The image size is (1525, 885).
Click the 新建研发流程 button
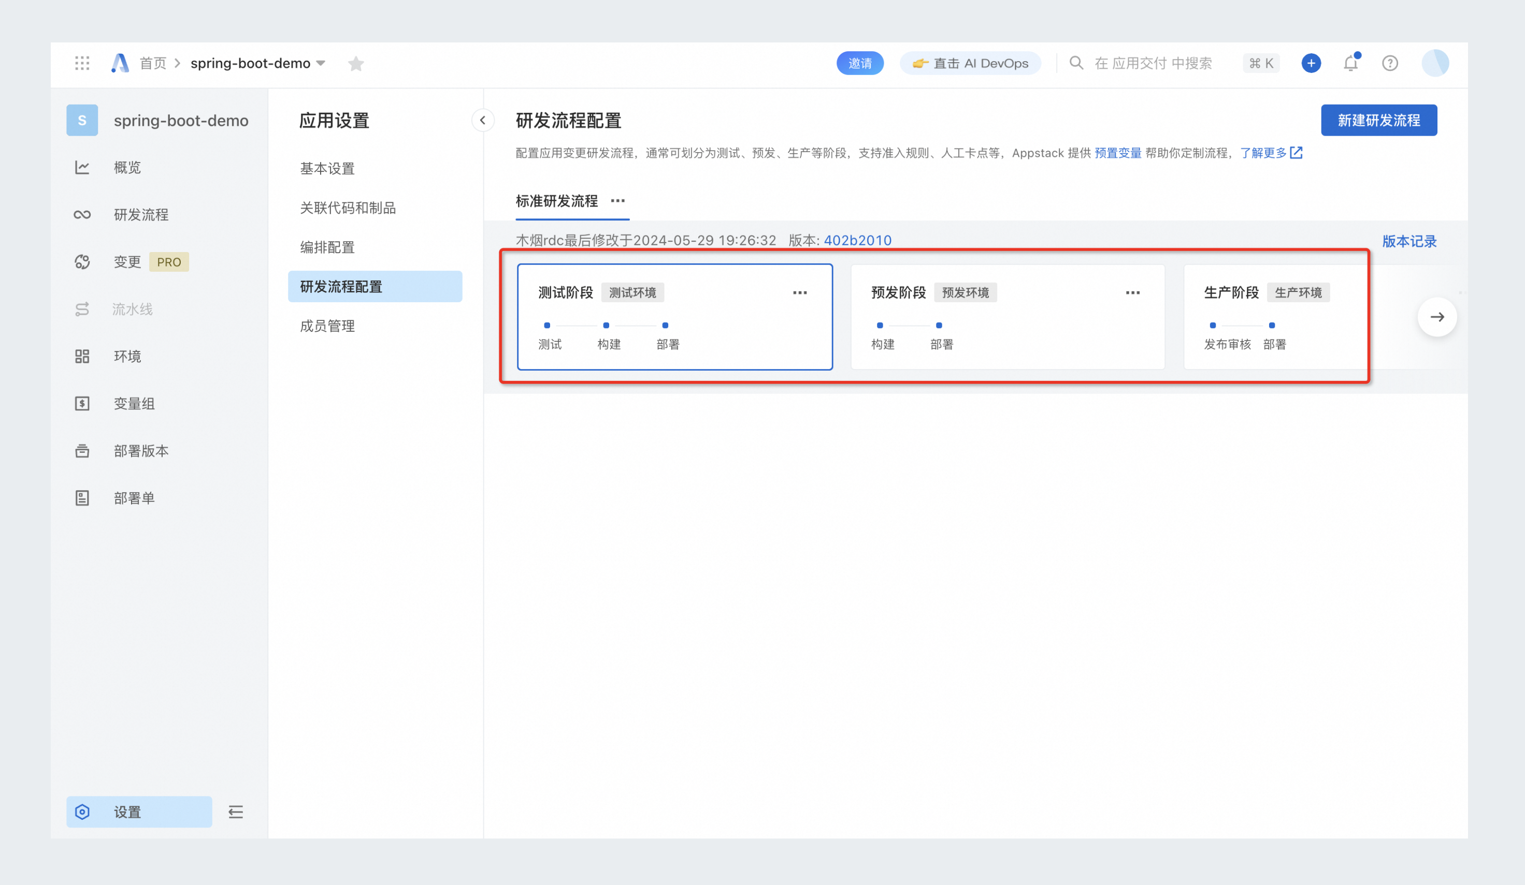(x=1378, y=120)
